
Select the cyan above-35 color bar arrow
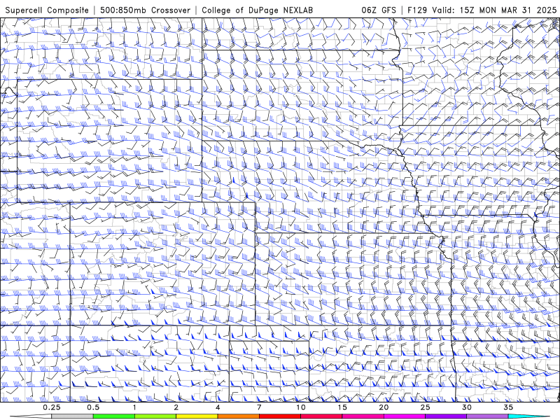pos(528,416)
